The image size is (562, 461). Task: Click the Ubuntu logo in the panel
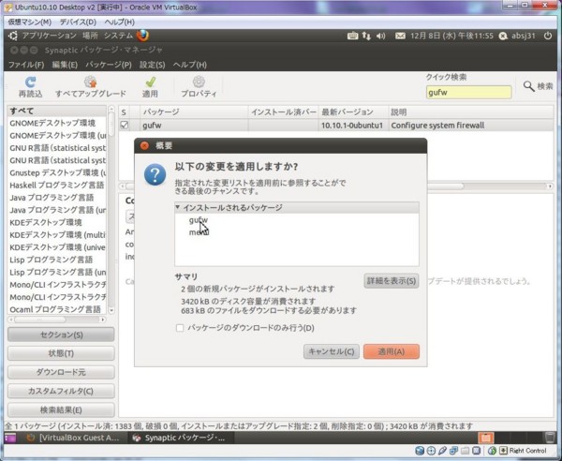pyautogui.click(x=13, y=36)
